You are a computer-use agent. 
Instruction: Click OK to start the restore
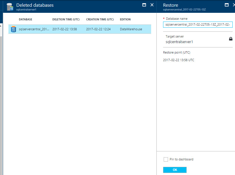click(175, 170)
